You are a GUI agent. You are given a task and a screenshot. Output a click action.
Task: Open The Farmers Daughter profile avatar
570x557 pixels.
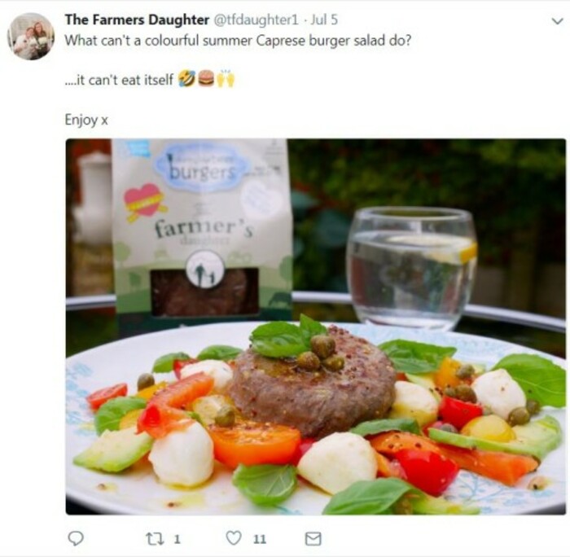pos(31,35)
